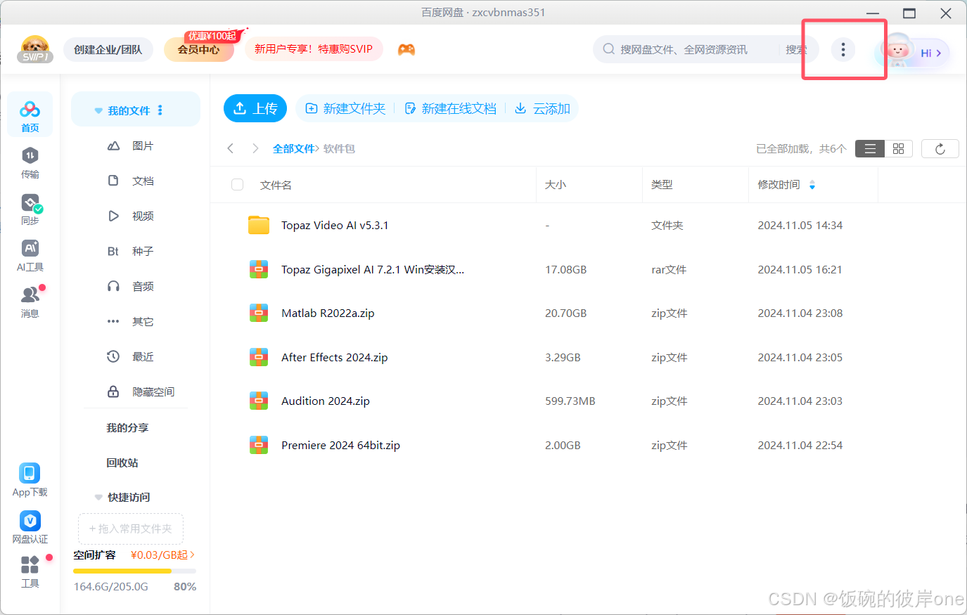Viewport: 967px width, 615px height.
Task: Go forward with right arrow navigation
Action: pyautogui.click(x=255, y=148)
